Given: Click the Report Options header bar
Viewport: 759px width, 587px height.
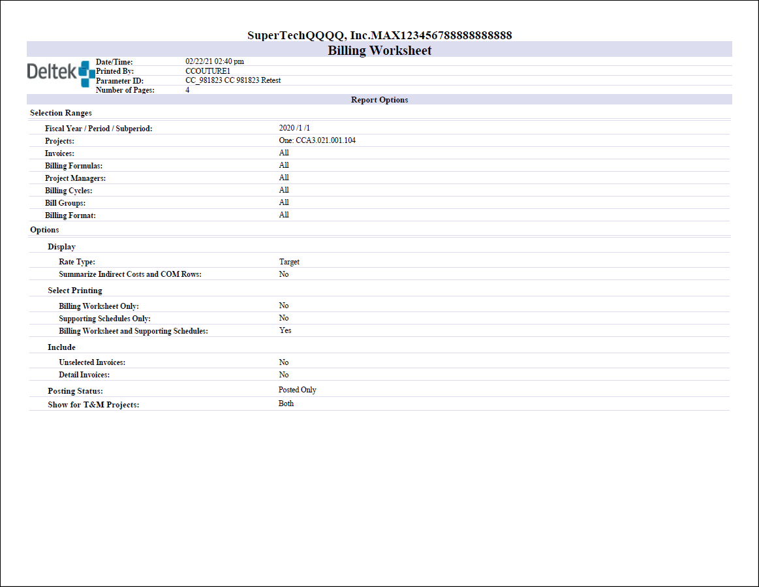Looking at the screenshot, I should (379, 100).
